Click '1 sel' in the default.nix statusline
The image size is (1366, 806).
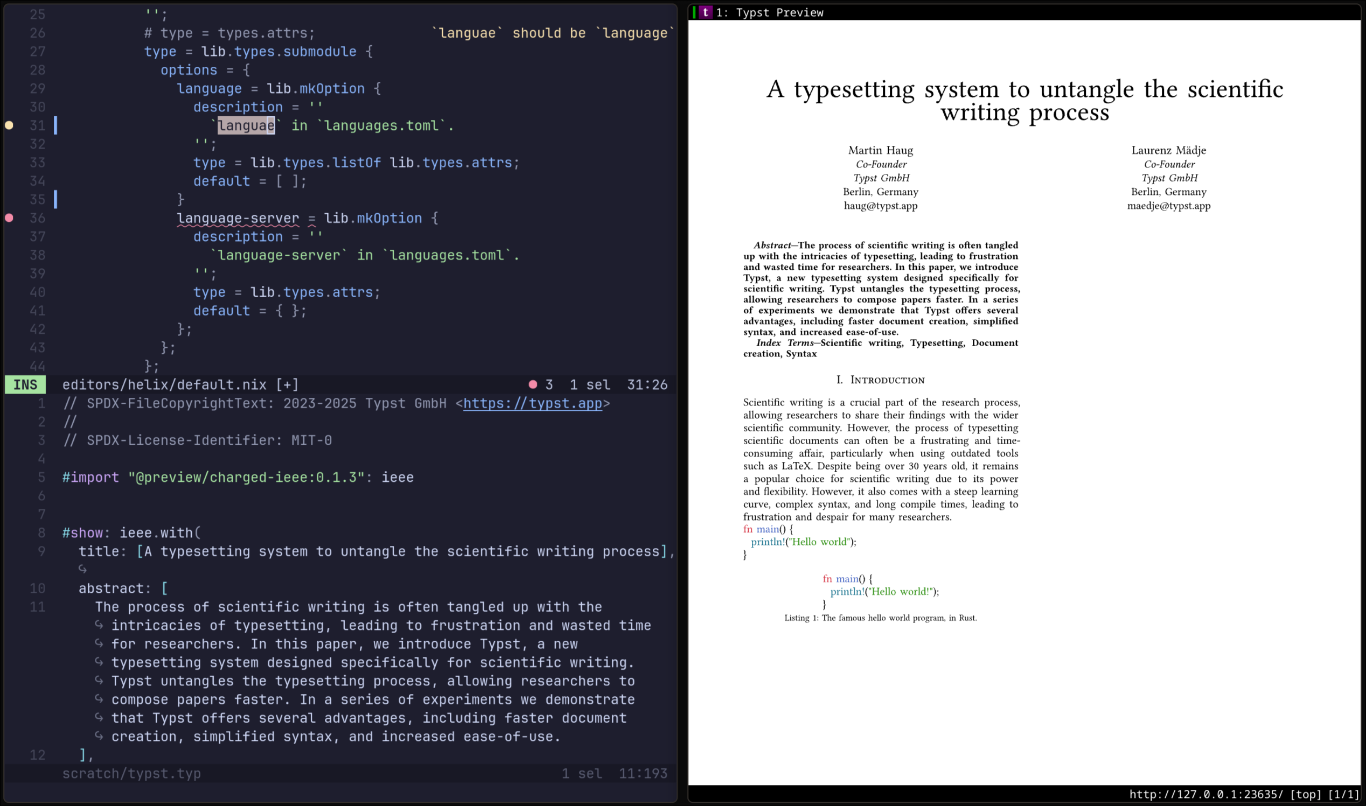coord(590,384)
